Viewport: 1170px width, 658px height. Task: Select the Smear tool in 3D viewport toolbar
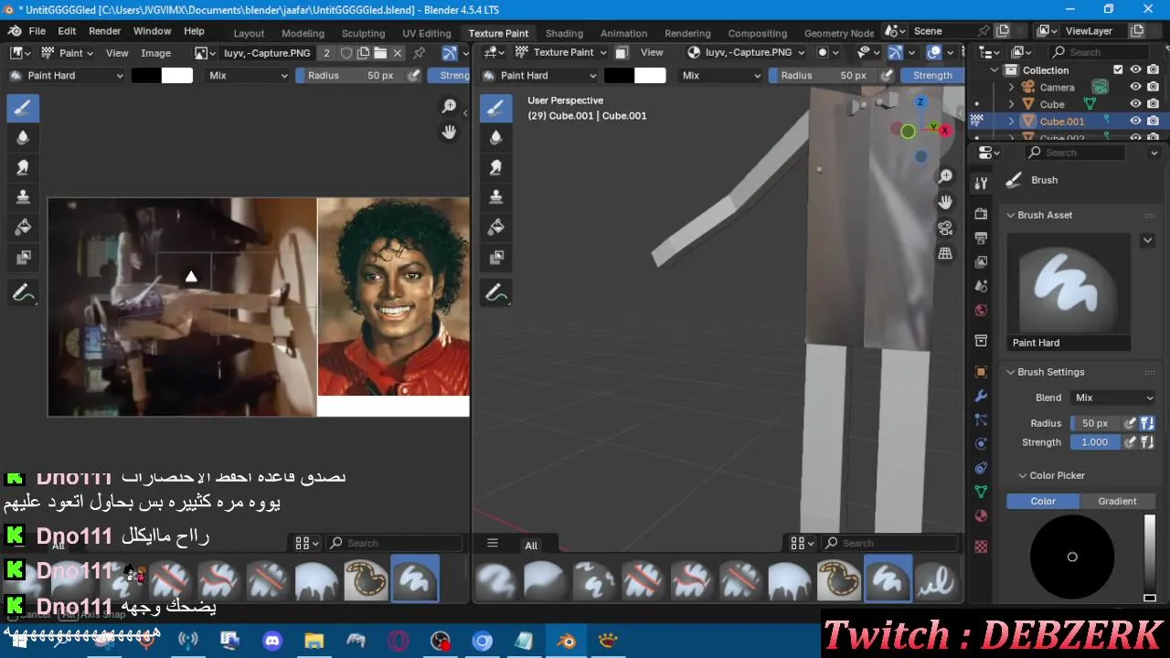(x=495, y=168)
